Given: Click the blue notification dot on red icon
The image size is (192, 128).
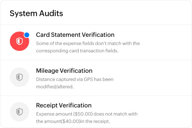Looking at the screenshot, I should [x=27, y=35].
